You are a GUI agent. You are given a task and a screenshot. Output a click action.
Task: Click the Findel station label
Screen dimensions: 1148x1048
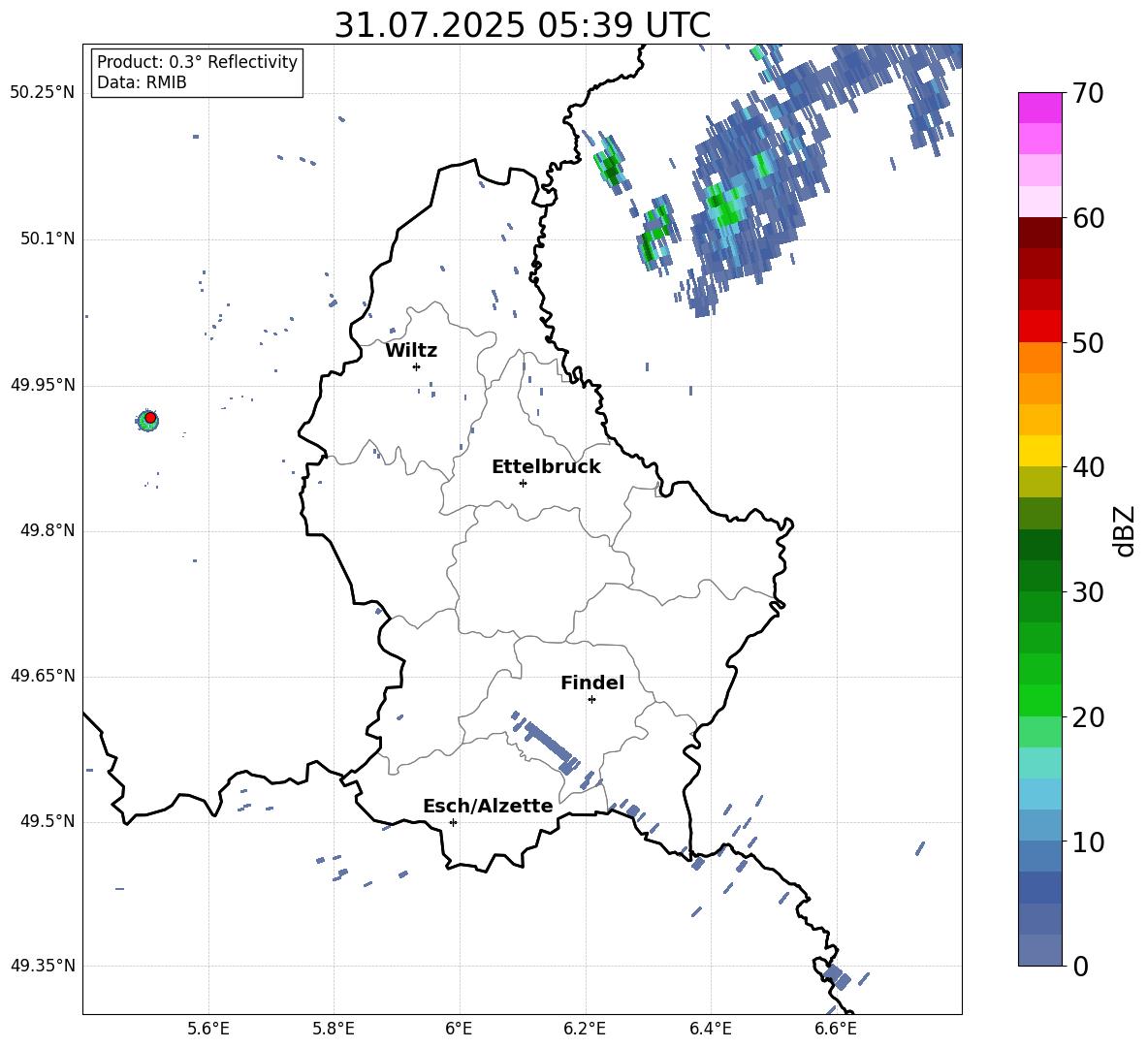pyautogui.click(x=592, y=683)
